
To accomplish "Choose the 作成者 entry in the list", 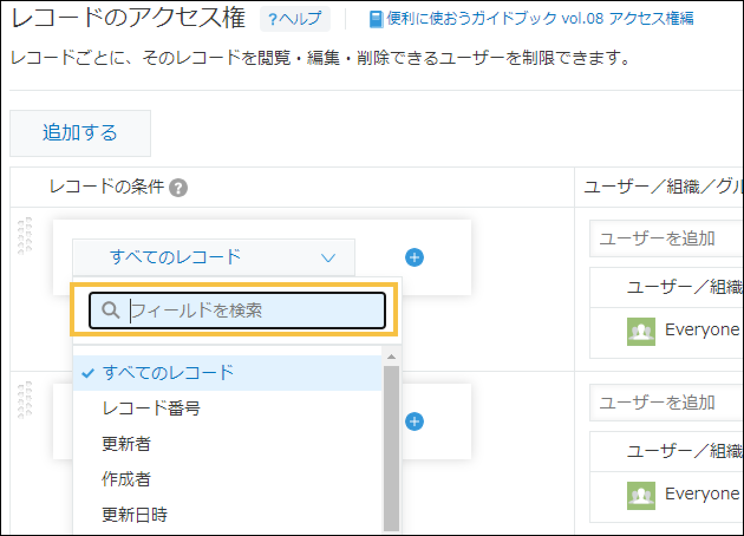I will pyautogui.click(x=125, y=479).
